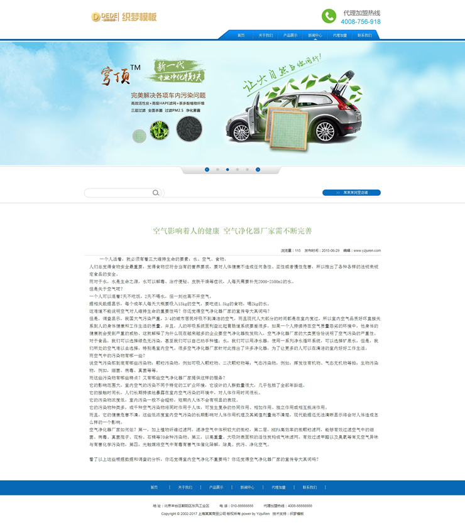Image resolution: width=465 pixels, height=525 pixels.
Task: Click 代理加盟 in the footer navigation
Action: click(278, 487)
